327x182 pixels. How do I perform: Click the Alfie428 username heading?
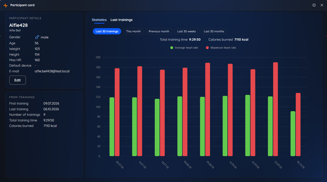pos(19,25)
